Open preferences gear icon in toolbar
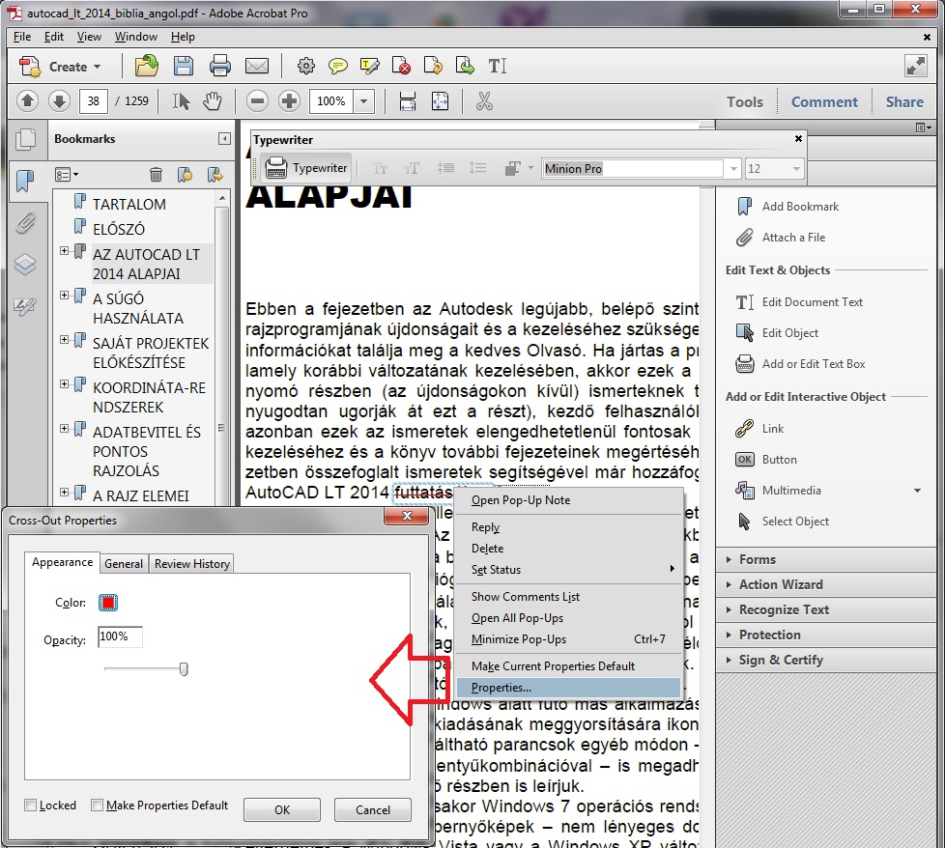The height and width of the screenshot is (848, 945). coord(306,66)
